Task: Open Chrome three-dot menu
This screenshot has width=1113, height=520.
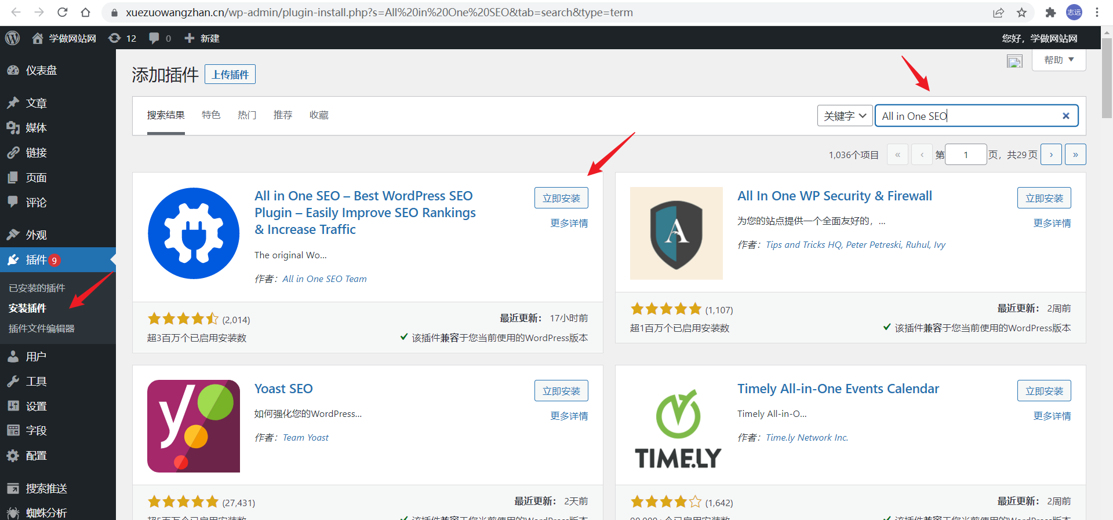Action: point(1097,12)
